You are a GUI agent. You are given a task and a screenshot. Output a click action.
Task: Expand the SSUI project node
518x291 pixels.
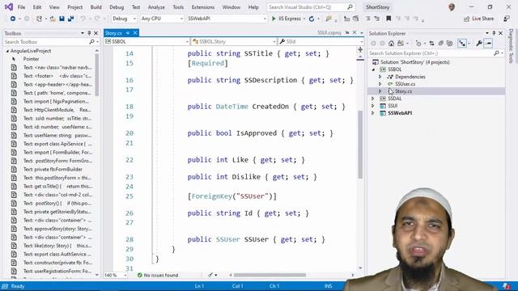(373, 106)
